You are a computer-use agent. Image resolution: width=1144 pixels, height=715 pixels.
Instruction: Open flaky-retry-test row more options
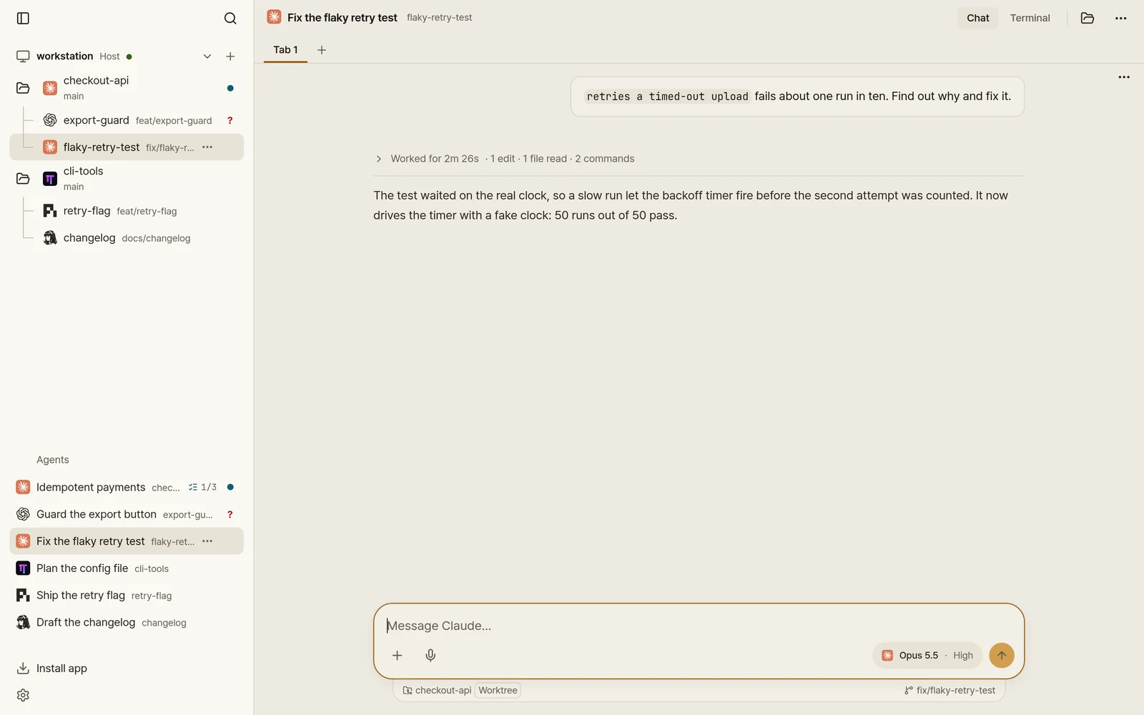click(x=207, y=147)
